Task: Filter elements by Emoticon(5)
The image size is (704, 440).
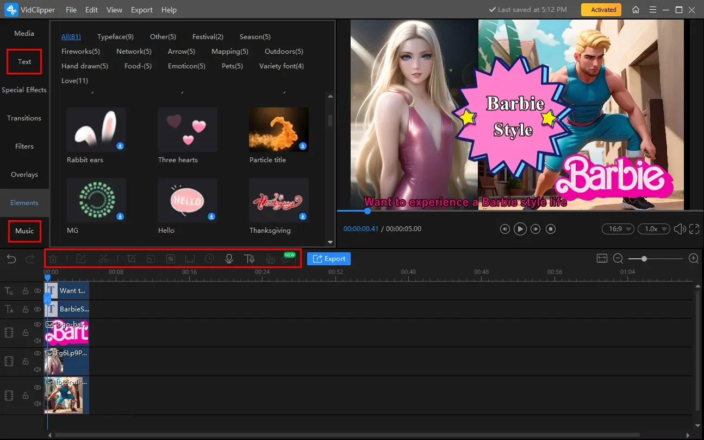Action: (x=186, y=66)
